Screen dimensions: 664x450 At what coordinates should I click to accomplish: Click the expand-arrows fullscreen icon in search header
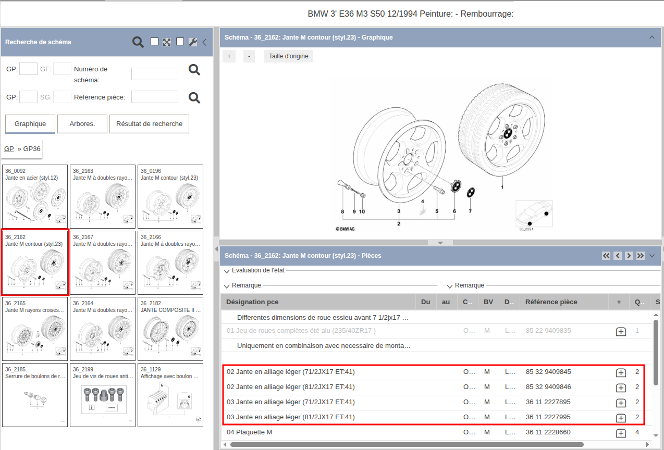(x=167, y=42)
